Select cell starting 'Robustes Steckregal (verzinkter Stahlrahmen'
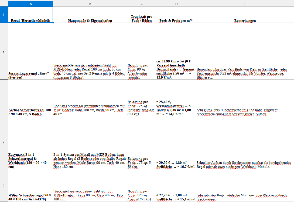The width and height of the screenshot is (294, 202). tap(90, 98)
